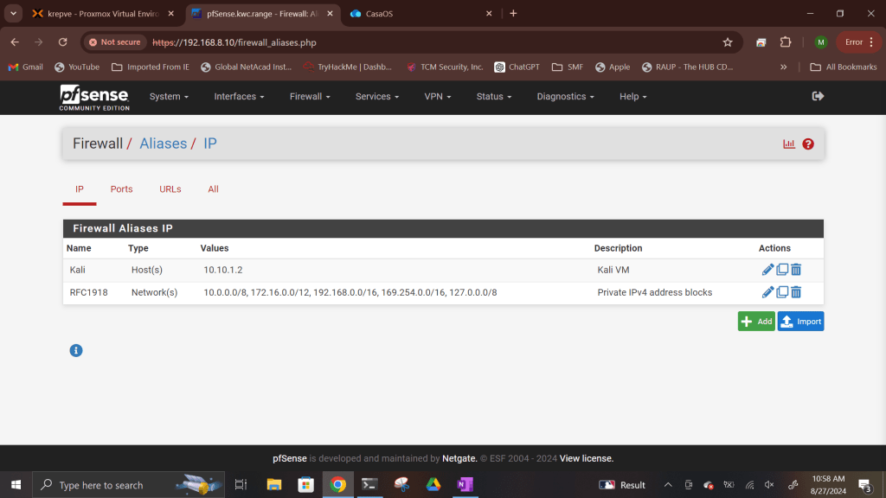Screen dimensions: 886x498
Task: Open the Windows taskbar search box
Action: tap(112, 485)
